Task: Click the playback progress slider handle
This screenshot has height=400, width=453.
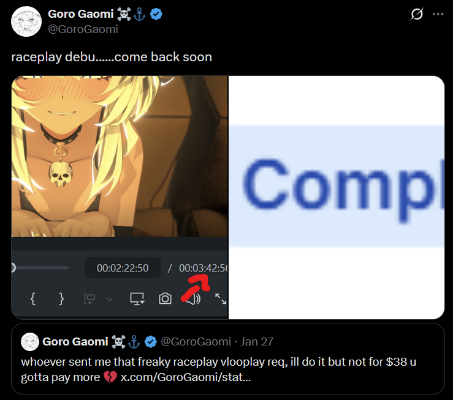Action: (x=13, y=268)
